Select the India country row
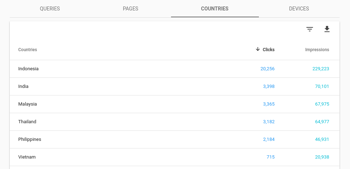 coord(24,86)
